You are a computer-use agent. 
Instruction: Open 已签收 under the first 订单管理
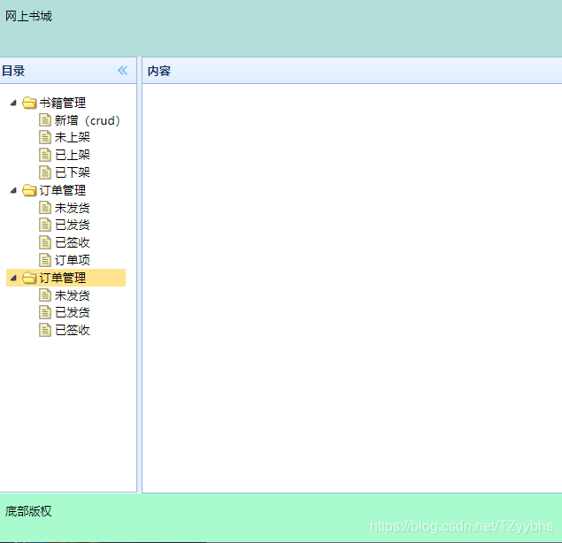(x=72, y=242)
